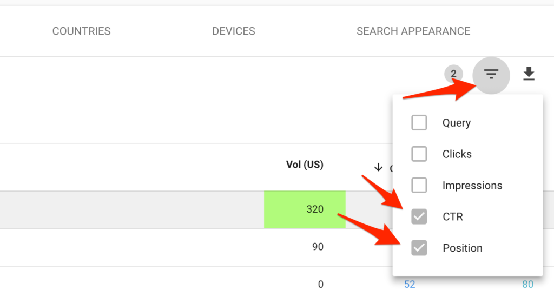554x296 pixels.
Task: Open the Devices tab
Action: [x=234, y=31]
